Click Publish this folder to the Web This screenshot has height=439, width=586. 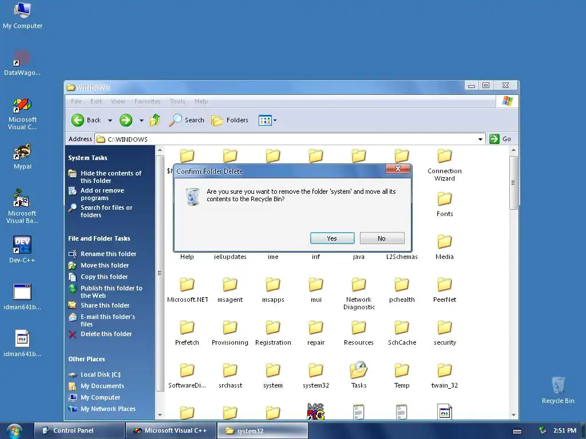coord(112,292)
